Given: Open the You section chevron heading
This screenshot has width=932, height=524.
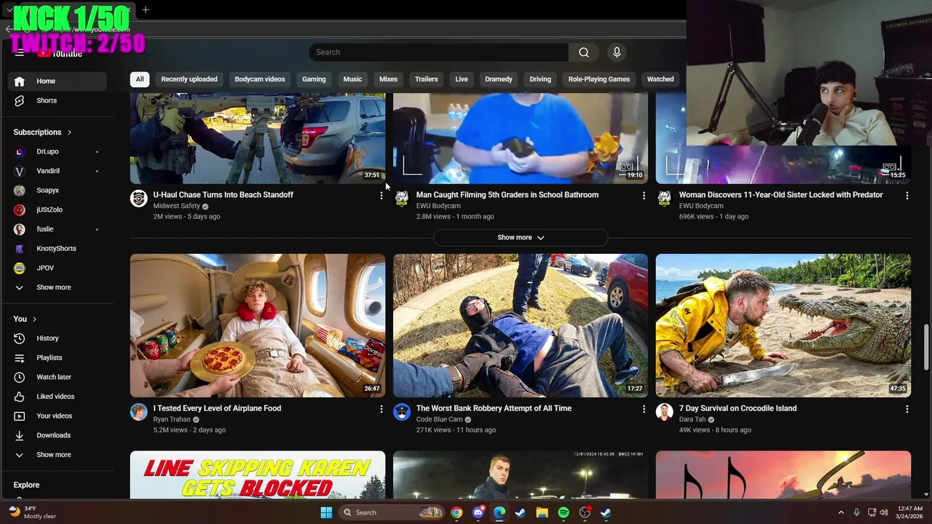Looking at the screenshot, I should tap(25, 319).
